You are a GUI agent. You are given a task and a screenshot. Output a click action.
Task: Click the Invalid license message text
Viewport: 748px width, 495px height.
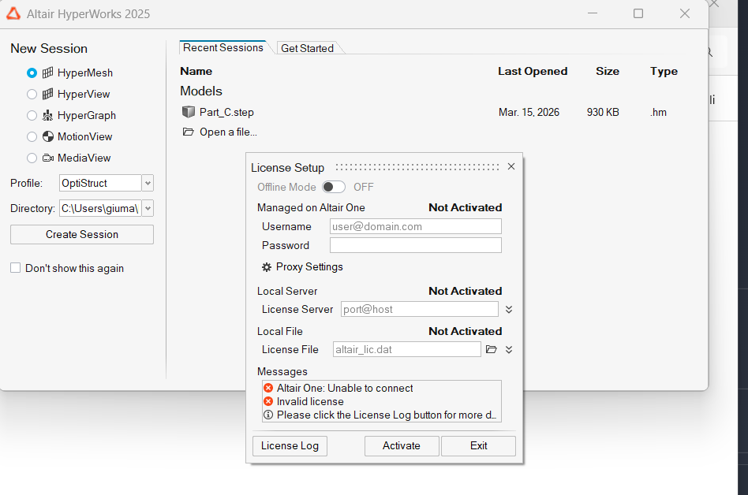coord(310,402)
